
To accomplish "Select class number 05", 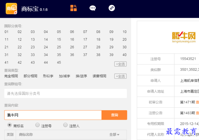I will 59,32.
